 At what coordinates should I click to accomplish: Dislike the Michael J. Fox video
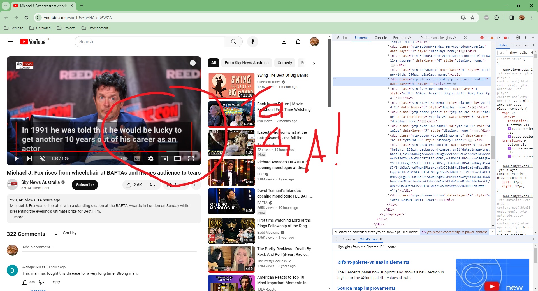[153, 185]
